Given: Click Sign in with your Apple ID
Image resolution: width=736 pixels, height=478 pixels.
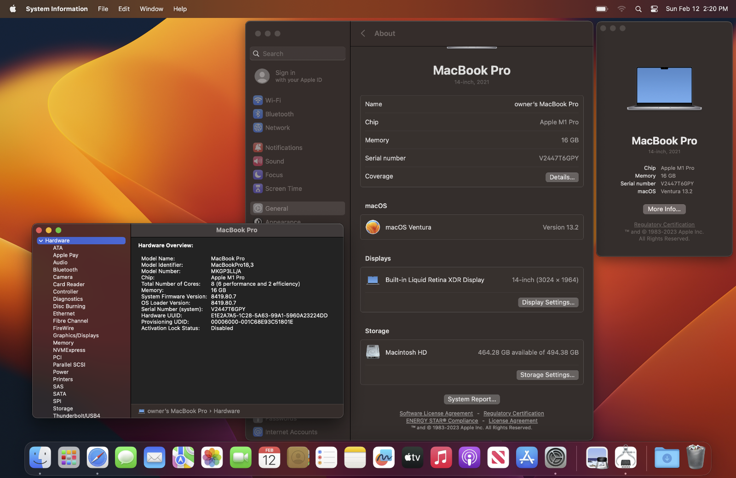Looking at the screenshot, I should pos(298,76).
